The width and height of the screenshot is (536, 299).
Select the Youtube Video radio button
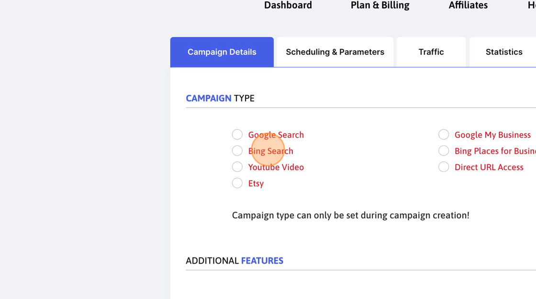point(237,167)
